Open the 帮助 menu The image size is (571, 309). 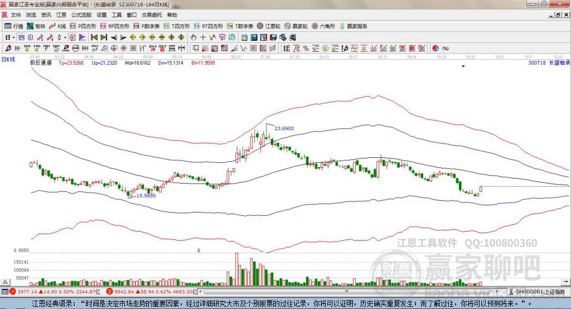coord(172,15)
